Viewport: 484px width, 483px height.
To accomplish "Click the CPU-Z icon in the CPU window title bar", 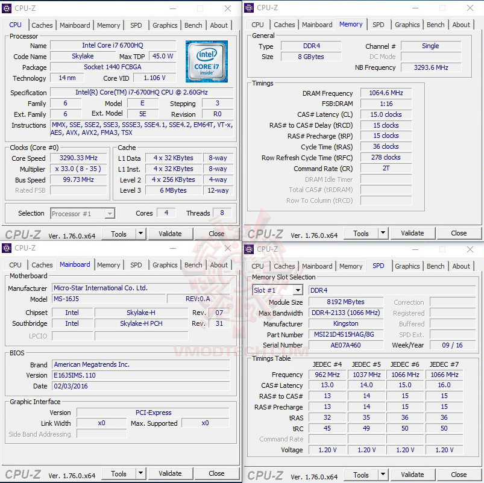I will point(7,8).
